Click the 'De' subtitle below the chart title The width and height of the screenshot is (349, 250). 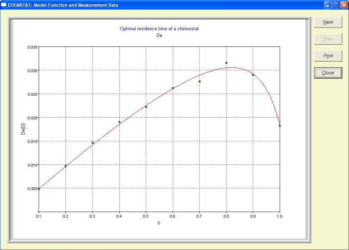pos(159,35)
